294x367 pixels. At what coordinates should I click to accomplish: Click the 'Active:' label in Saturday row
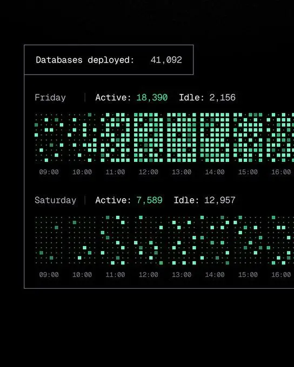tap(113, 200)
